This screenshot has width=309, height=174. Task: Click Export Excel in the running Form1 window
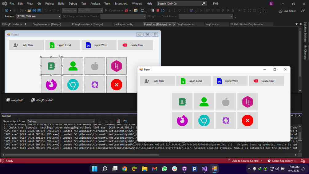pyautogui.click(x=194, y=81)
